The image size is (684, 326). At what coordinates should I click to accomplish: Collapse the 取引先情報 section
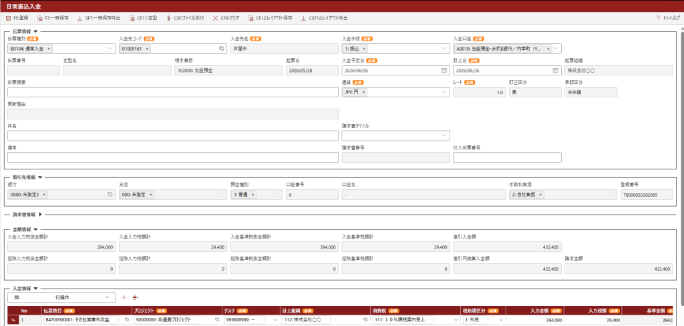40,177
